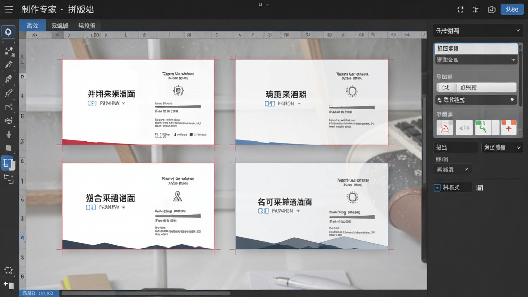Pick the eyedropper-like tool, third in the left toolbar
This screenshot has width=528, height=297.
point(9,64)
